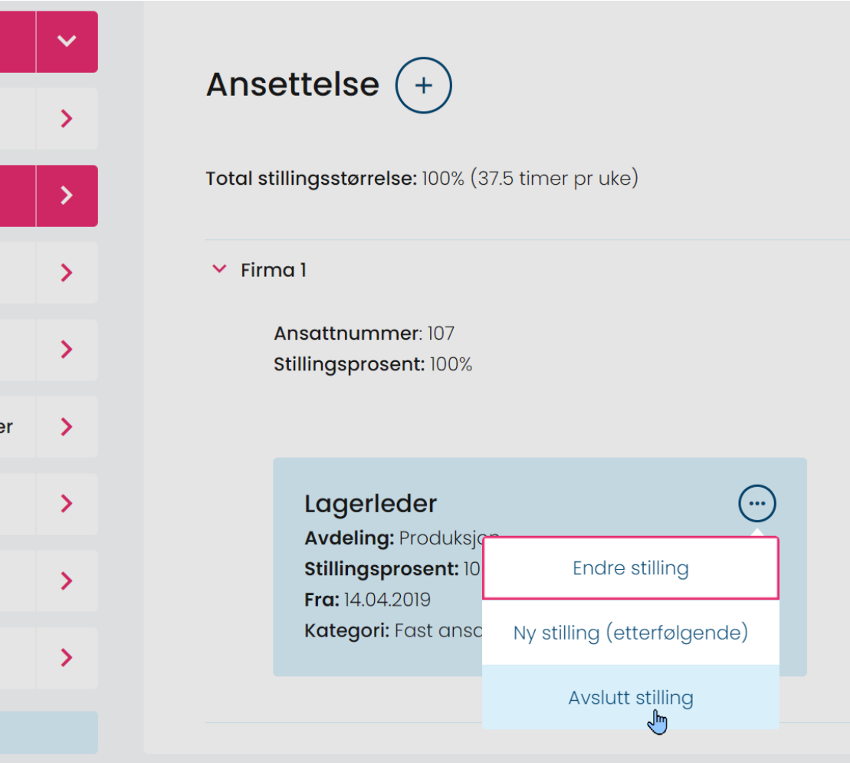Screen dimensions: 850x763
Task: Click Avslutt stilling in the popup menu
Action: click(x=630, y=698)
